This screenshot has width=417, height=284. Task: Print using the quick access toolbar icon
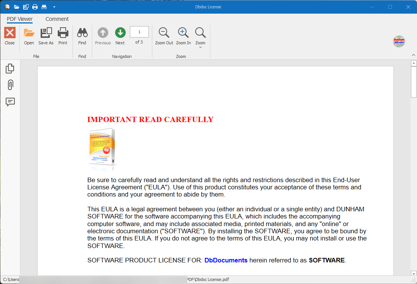pyautogui.click(x=35, y=6)
